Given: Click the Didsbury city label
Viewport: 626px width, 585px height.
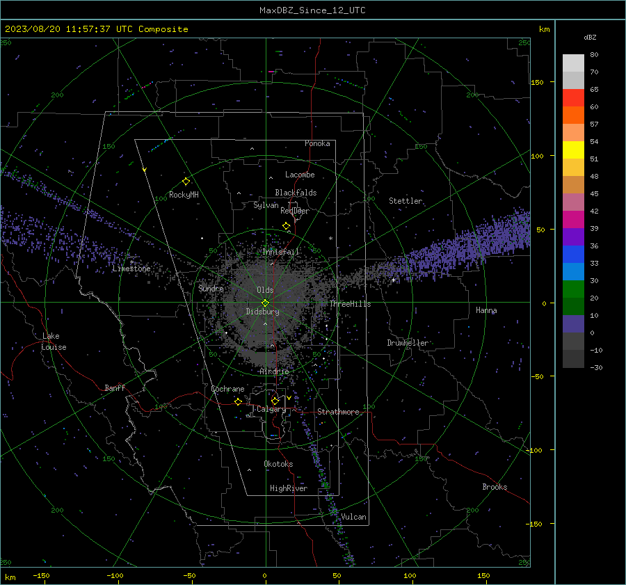Looking at the screenshot, I should tap(262, 312).
